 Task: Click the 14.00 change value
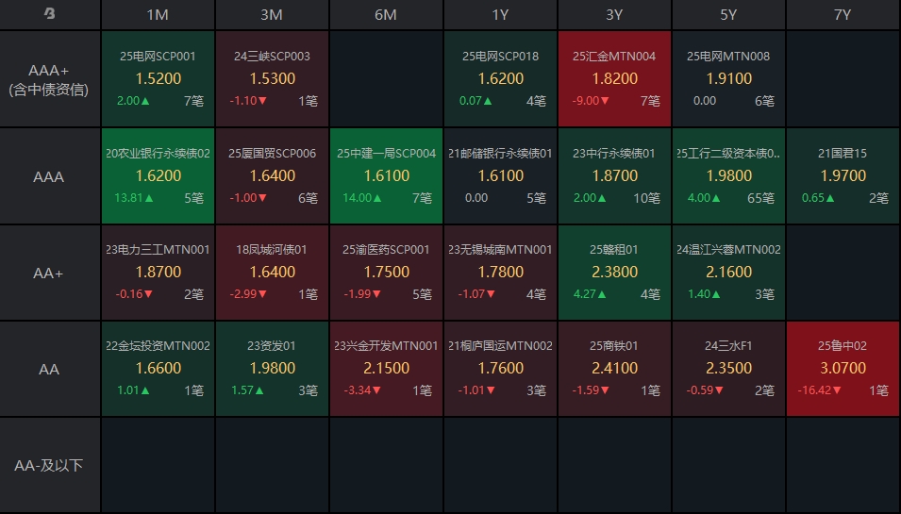point(358,198)
